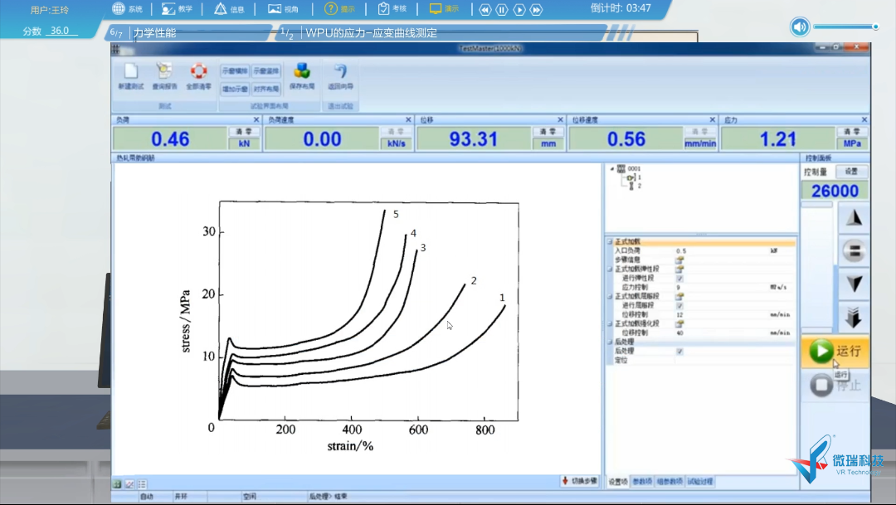Select tree node 2 under 0001
896x505 pixels.
coord(635,187)
